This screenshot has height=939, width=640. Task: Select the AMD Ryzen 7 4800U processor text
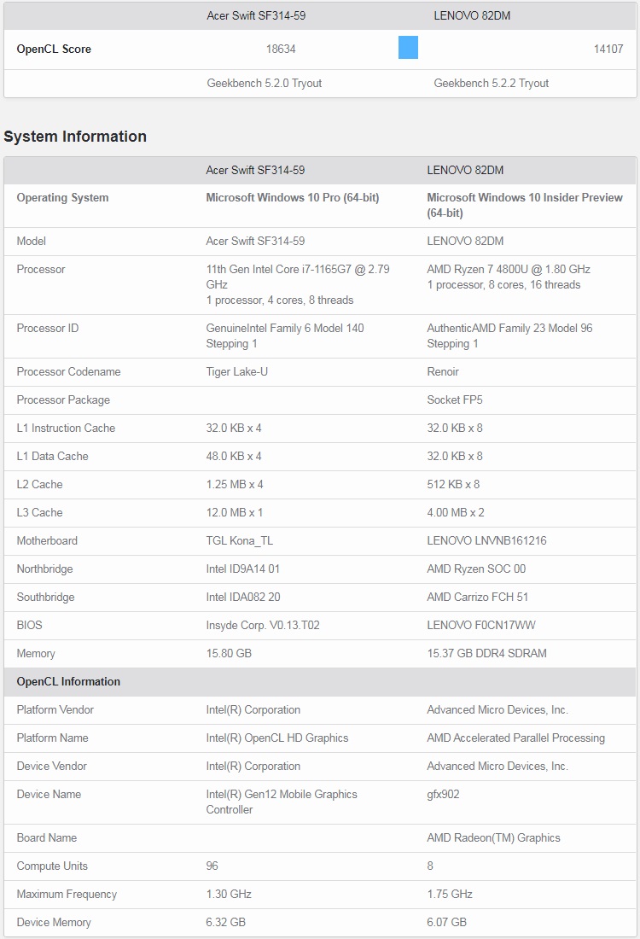[x=509, y=270]
